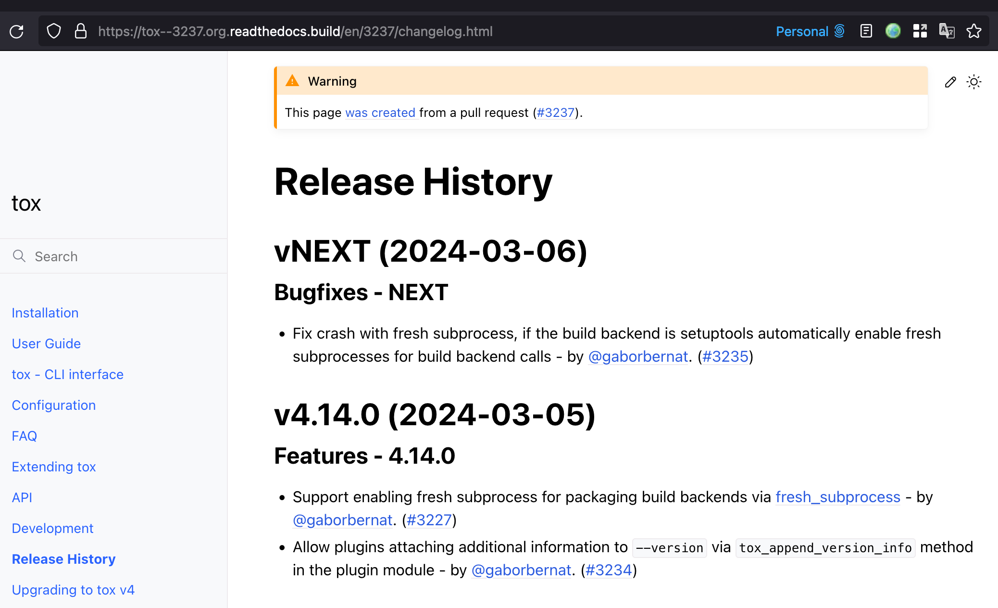
Task: Click the #3237 pull request link
Action: 556,113
